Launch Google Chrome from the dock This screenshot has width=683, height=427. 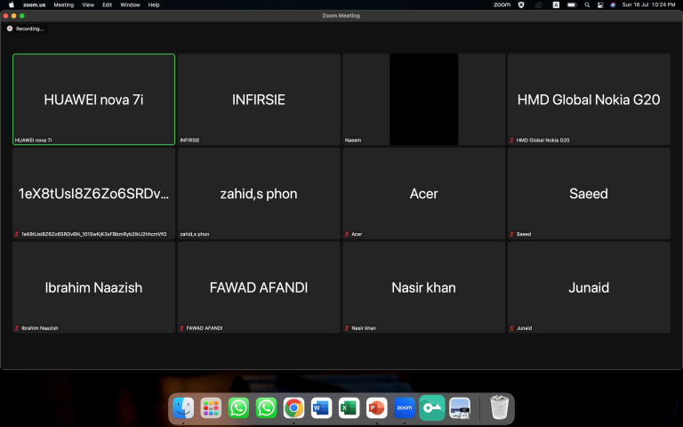click(294, 408)
